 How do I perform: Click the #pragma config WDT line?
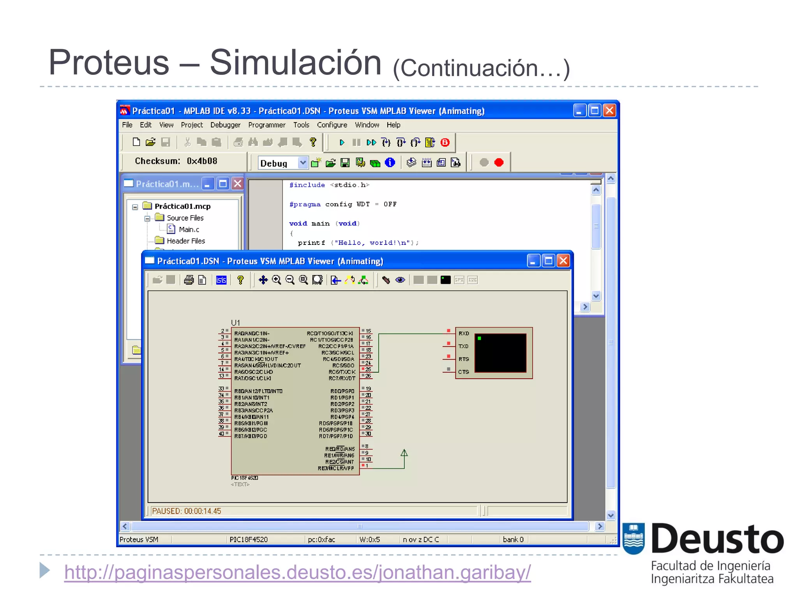pos(343,204)
